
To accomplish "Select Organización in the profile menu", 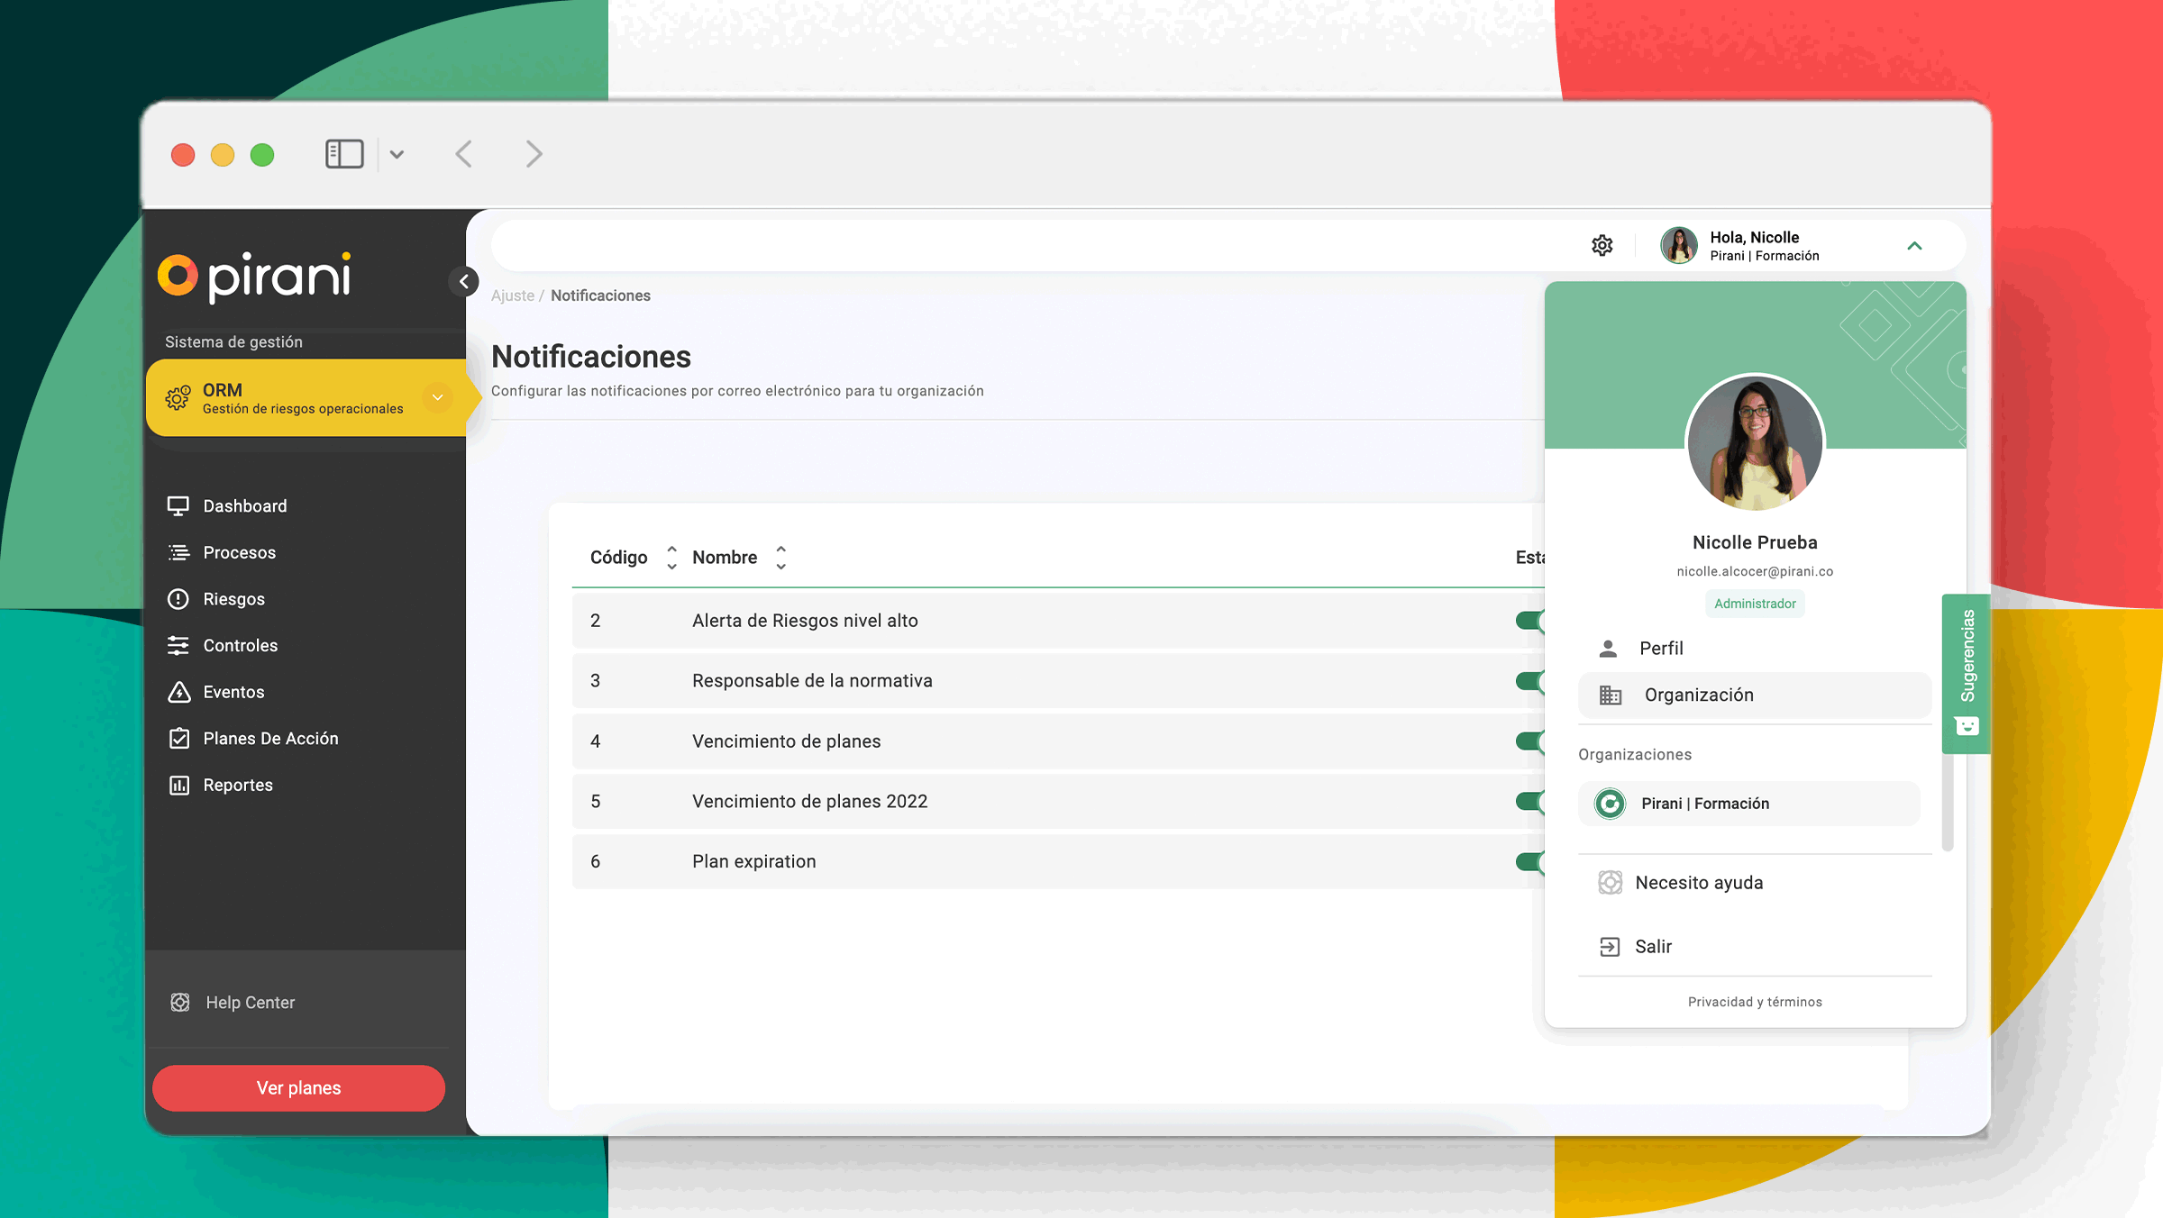I will (1699, 695).
